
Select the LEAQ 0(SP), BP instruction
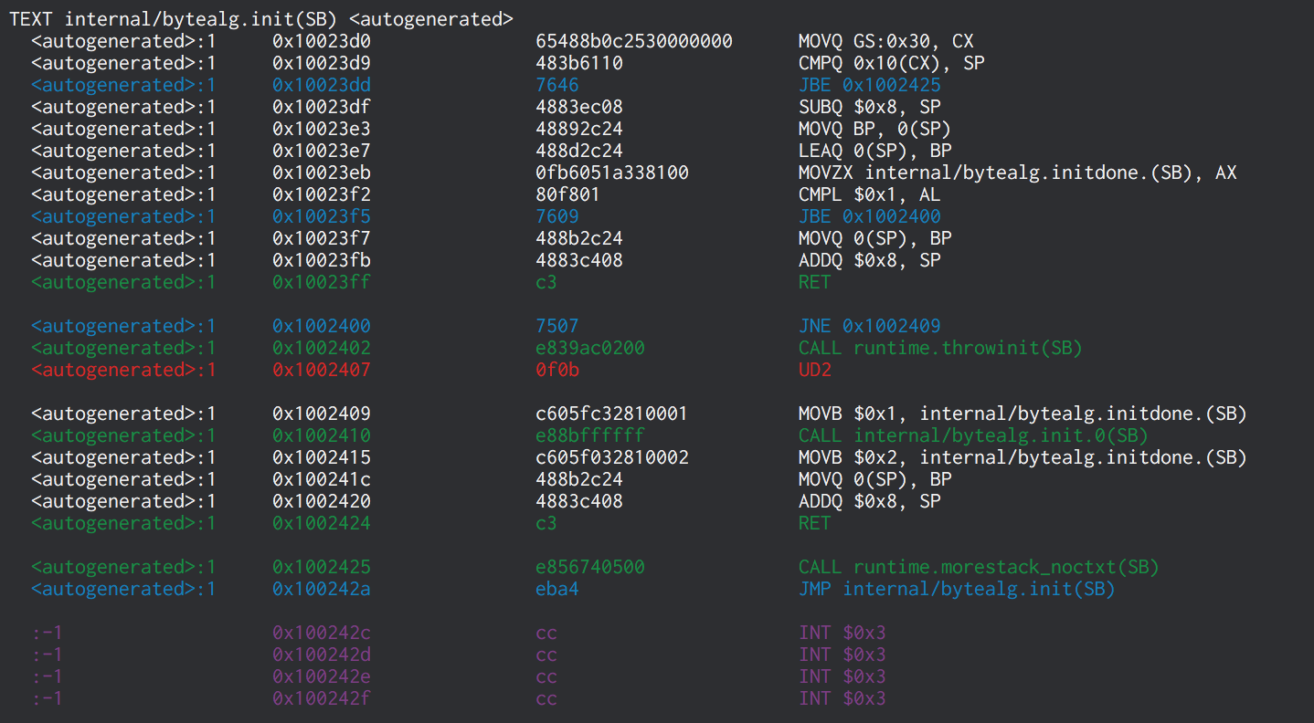[874, 151]
